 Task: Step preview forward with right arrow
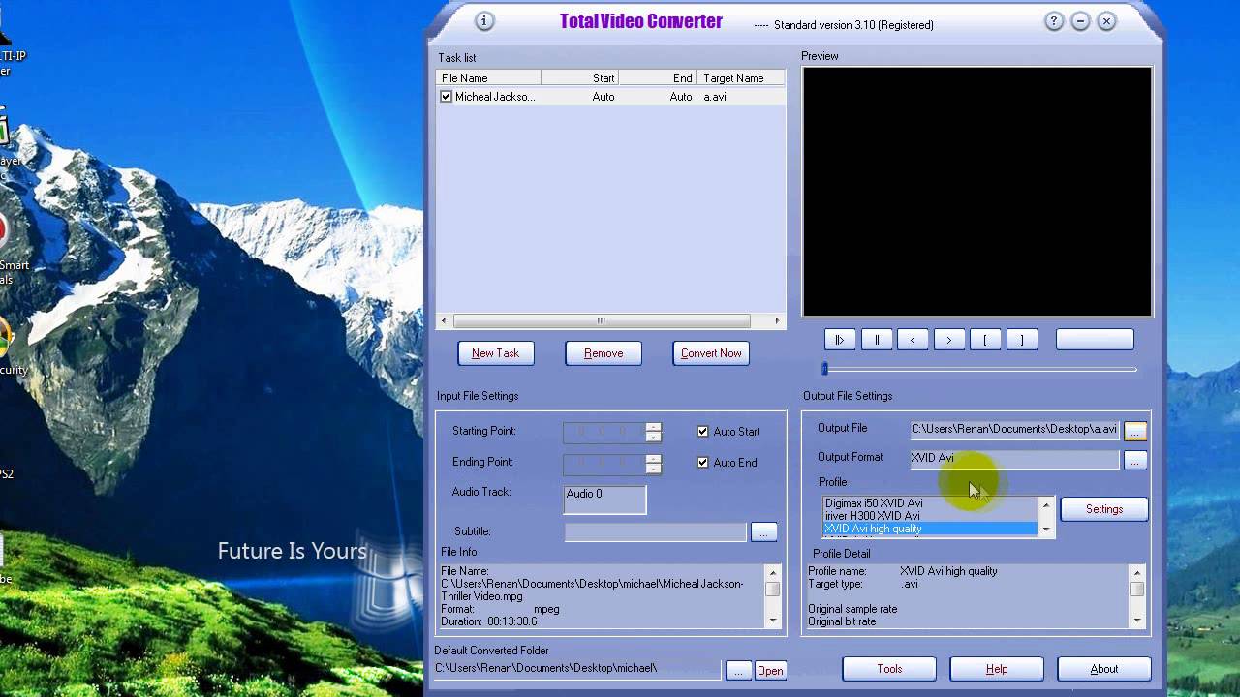point(949,340)
